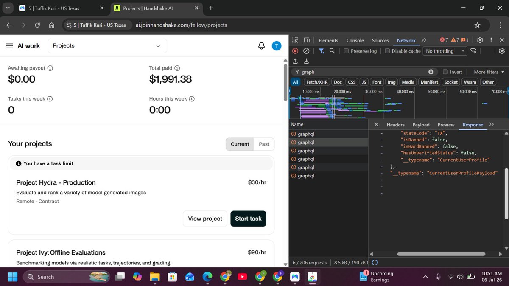The height and width of the screenshot is (286, 509).
Task: Filter requests by JS
Action: (x=364, y=82)
